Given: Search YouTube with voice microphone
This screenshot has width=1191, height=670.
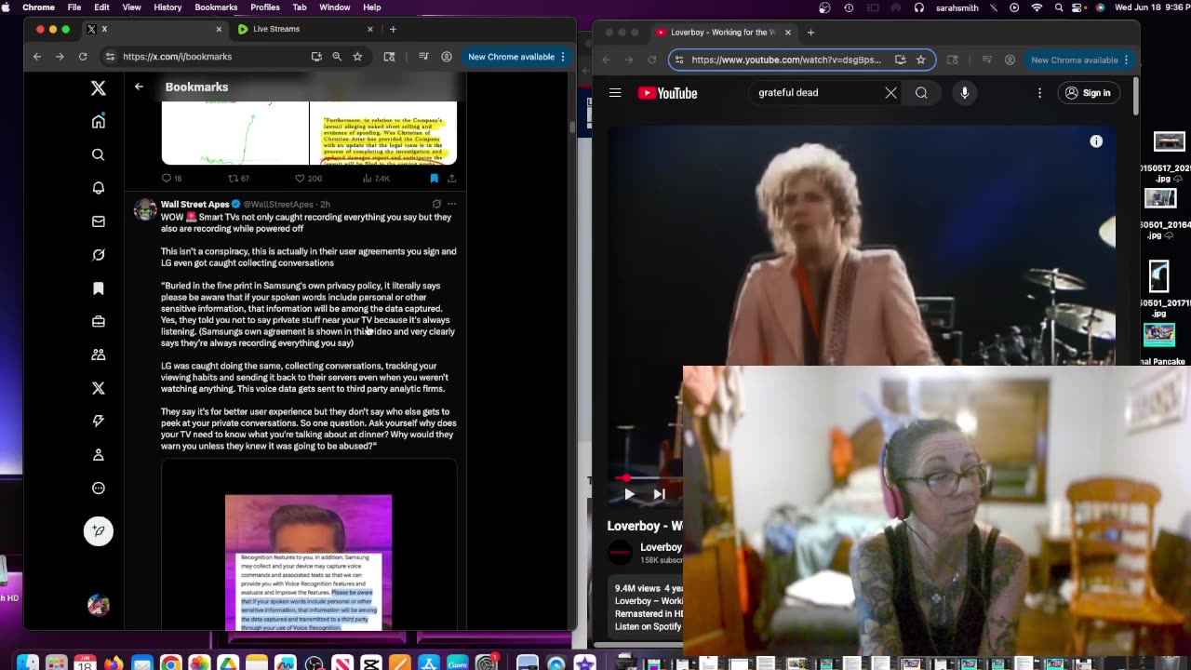Looking at the screenshot, I should pos(965,93).
